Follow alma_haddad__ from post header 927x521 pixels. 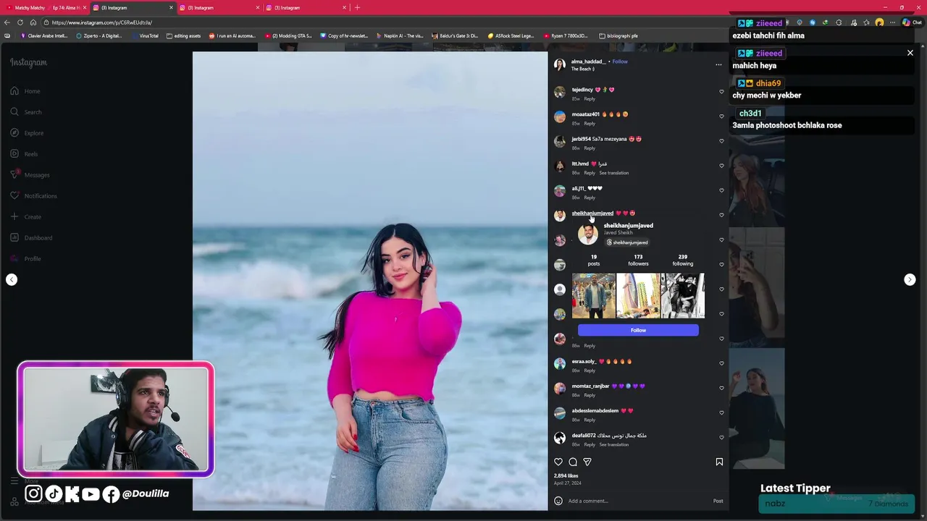click(x=620, y=62)
